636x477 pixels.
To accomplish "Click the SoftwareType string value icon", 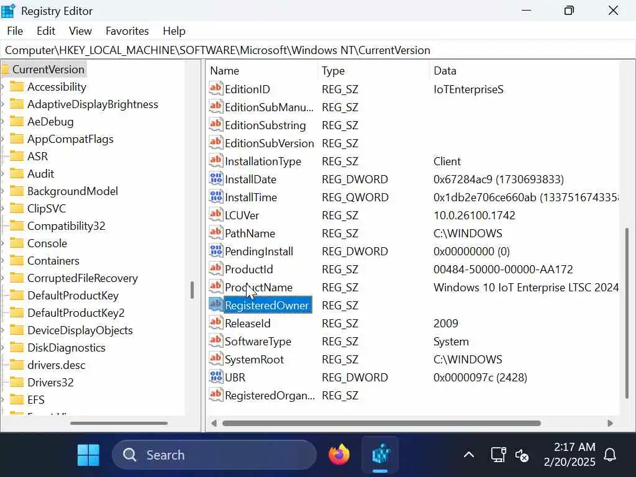I will tap(216, 341).
